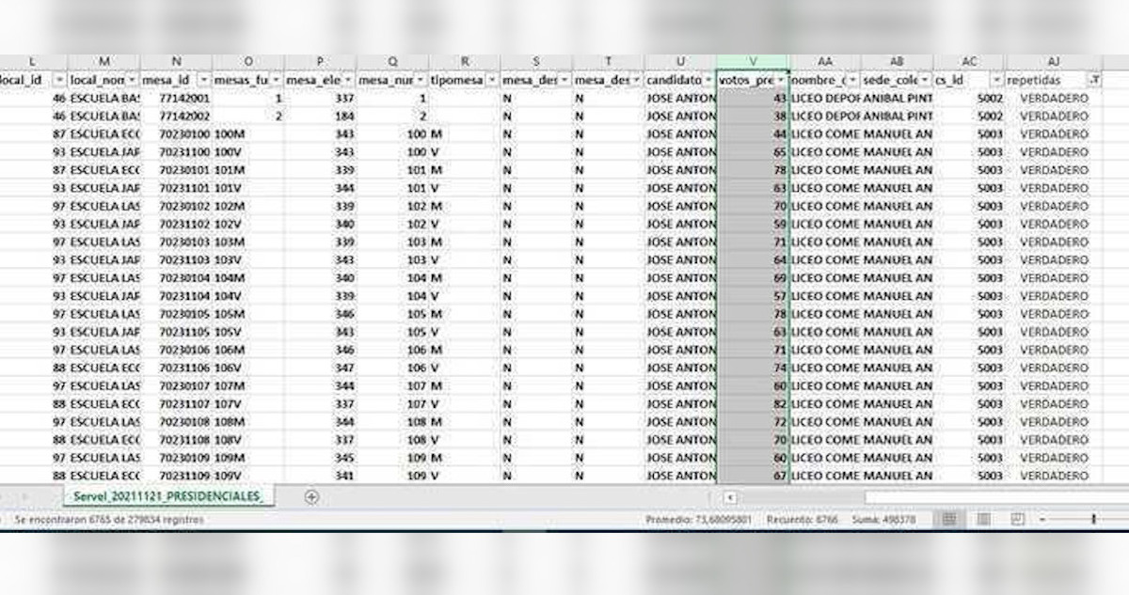The image size is (1129, 595).
Task: Open active filter icon on repetidas column
Action: (x=1093, y=81)
